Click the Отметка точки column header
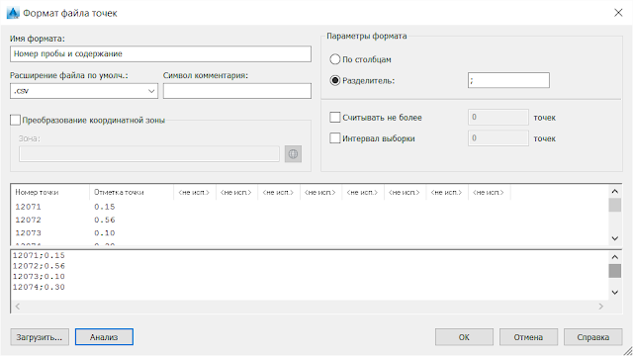This screenshot has width=633, height=356. [x=132, y=192]
